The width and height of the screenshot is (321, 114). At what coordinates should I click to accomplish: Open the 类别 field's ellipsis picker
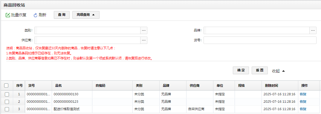click(144, 30)
